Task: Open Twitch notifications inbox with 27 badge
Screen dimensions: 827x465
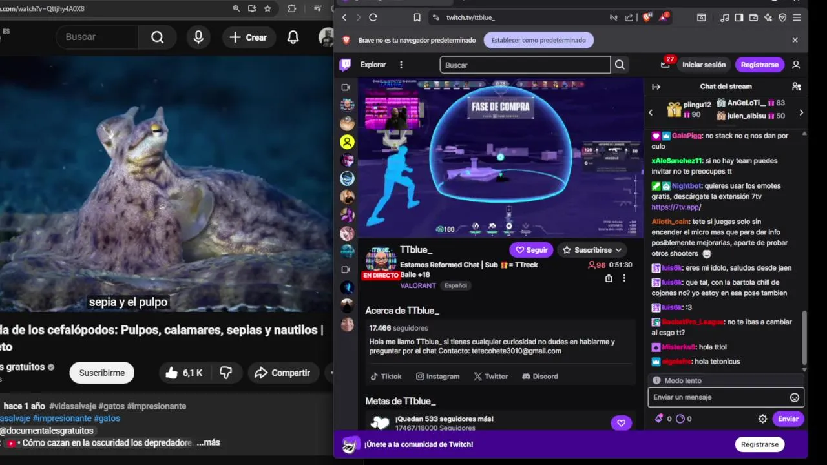Action: [665, 64]
